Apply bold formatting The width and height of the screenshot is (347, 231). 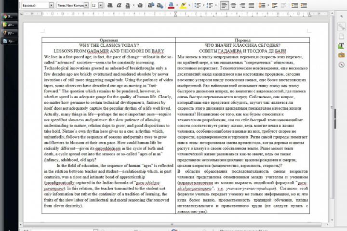pos(110,5)
